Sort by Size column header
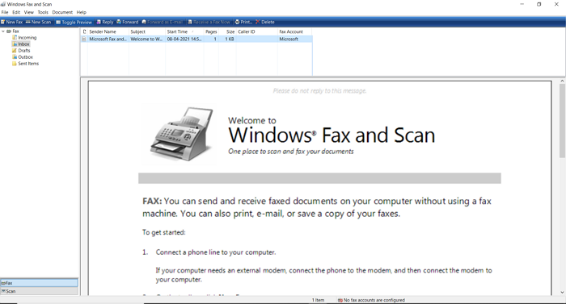Viewport: 566px width, 304px height. tap(227, 31)
